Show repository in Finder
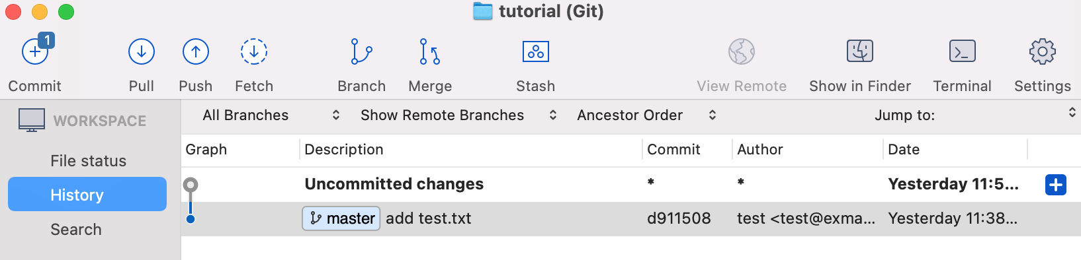The height and width of the screenshot is (260, 1081). 860,51
